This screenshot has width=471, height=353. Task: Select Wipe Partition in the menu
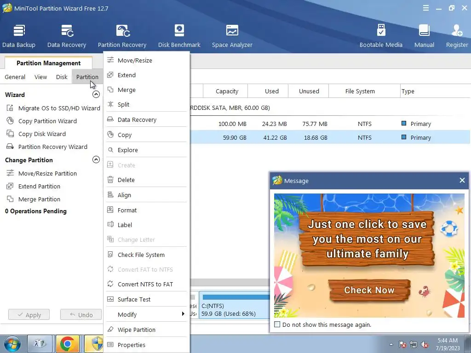[x=146, y=330]
